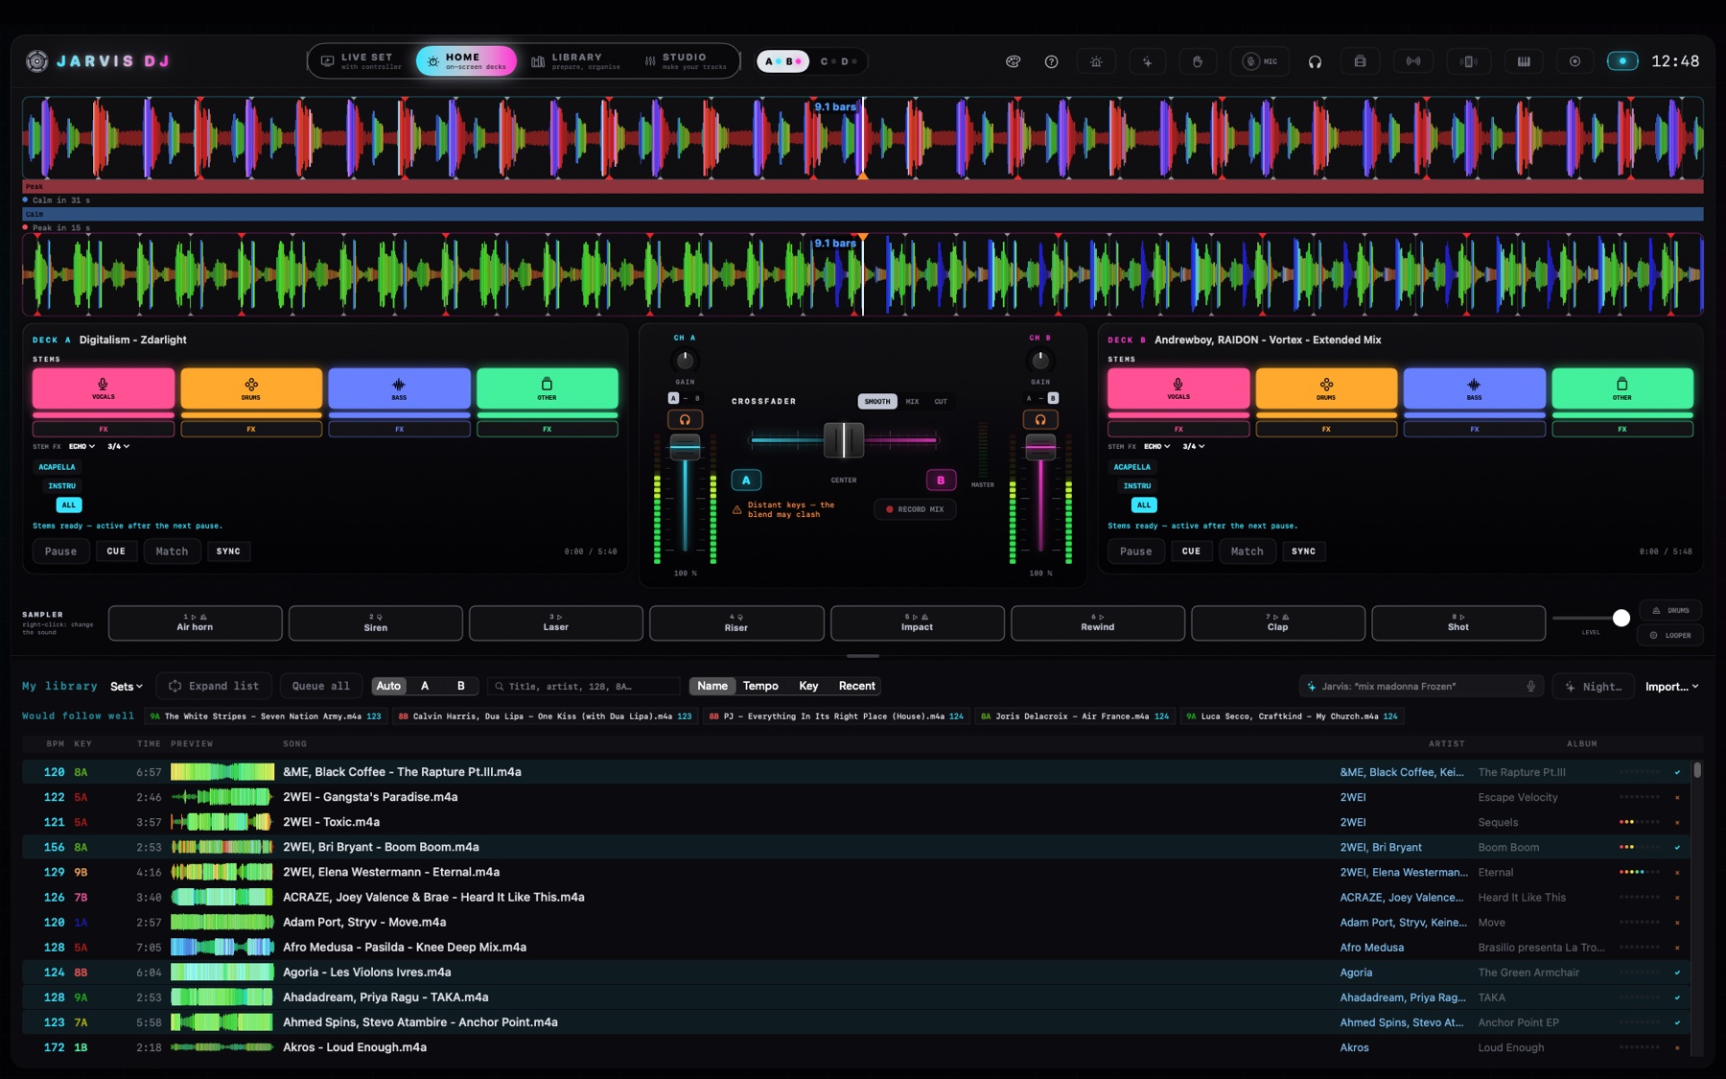Open Deck B stem FX Echo dropdown
The height and width of the screenshot is (1079, 1726).
pos(1156,446)
